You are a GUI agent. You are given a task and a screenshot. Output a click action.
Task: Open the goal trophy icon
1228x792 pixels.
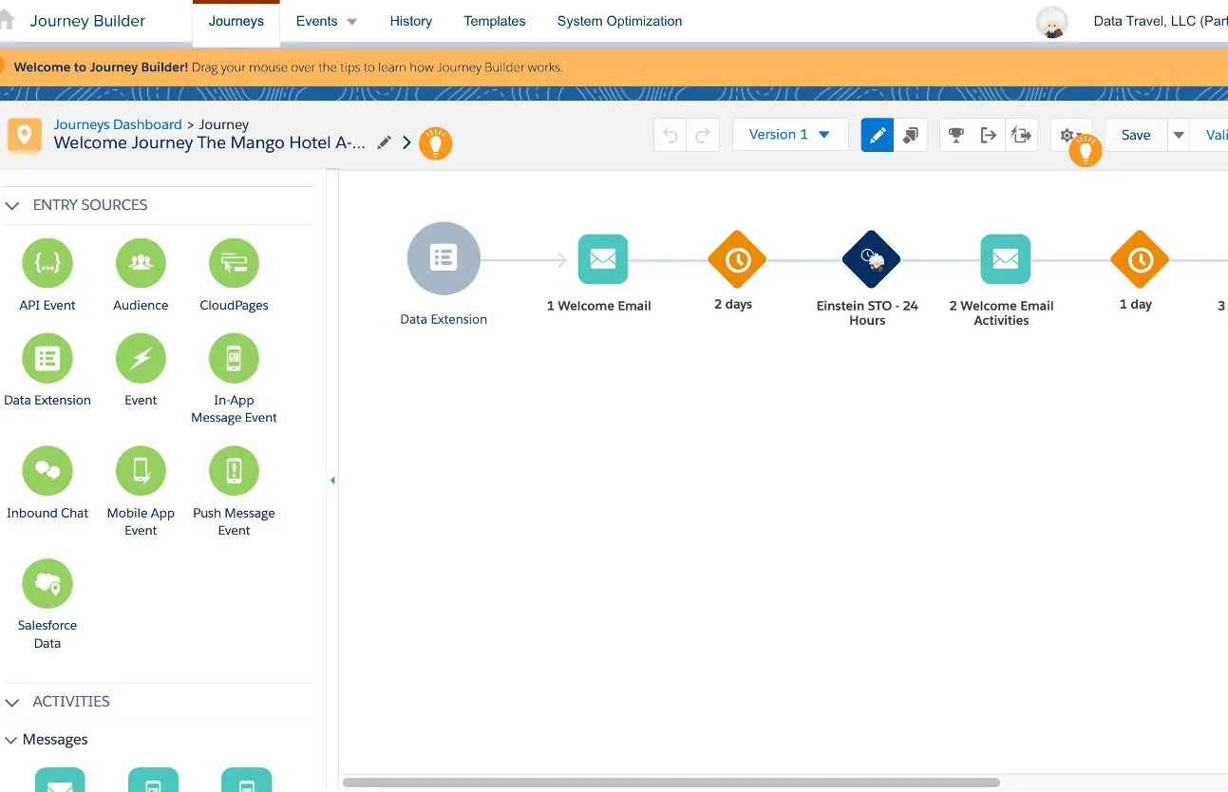(x=956, y=135)
